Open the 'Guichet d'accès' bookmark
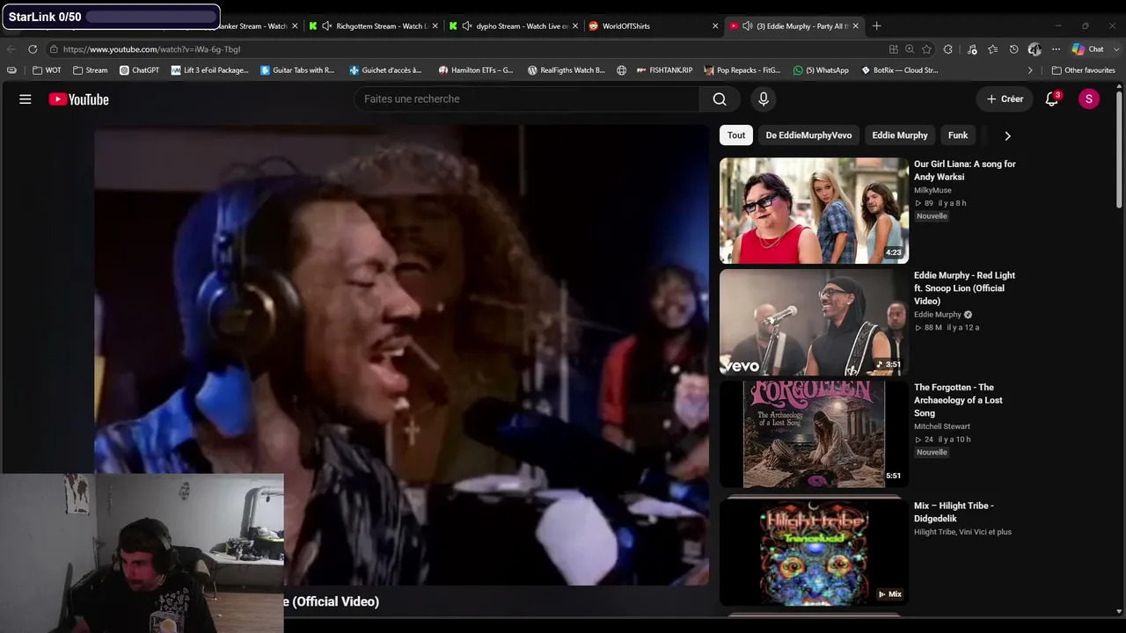Viewport: 1126px width, 633px height. (386, 70)
